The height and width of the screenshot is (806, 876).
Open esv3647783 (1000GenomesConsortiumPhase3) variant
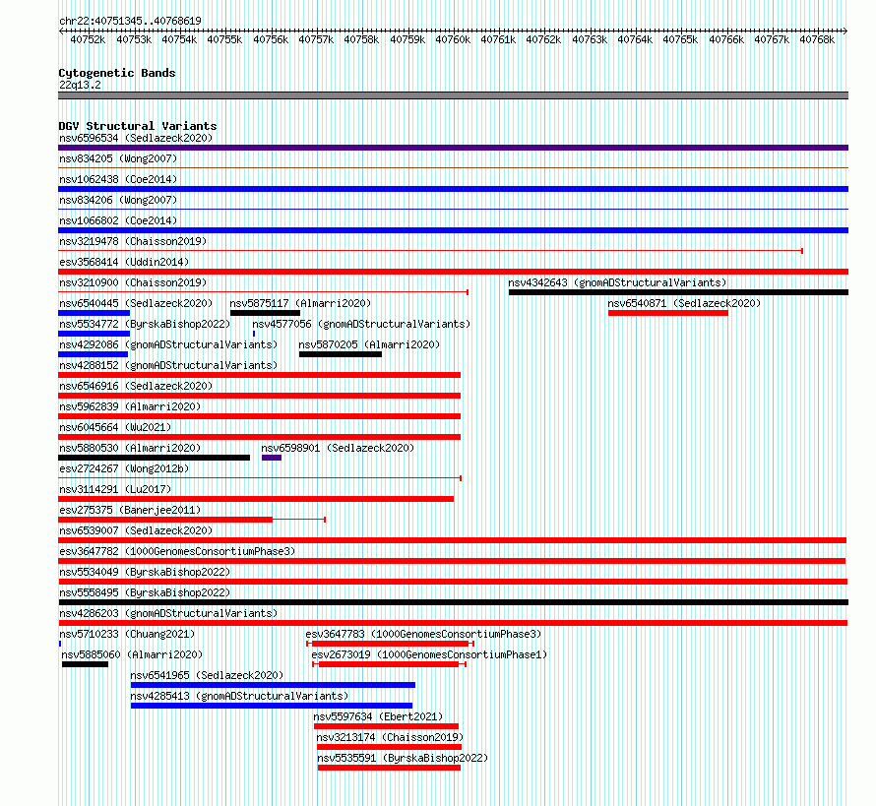pyautogui.click(x=423, y=634)
